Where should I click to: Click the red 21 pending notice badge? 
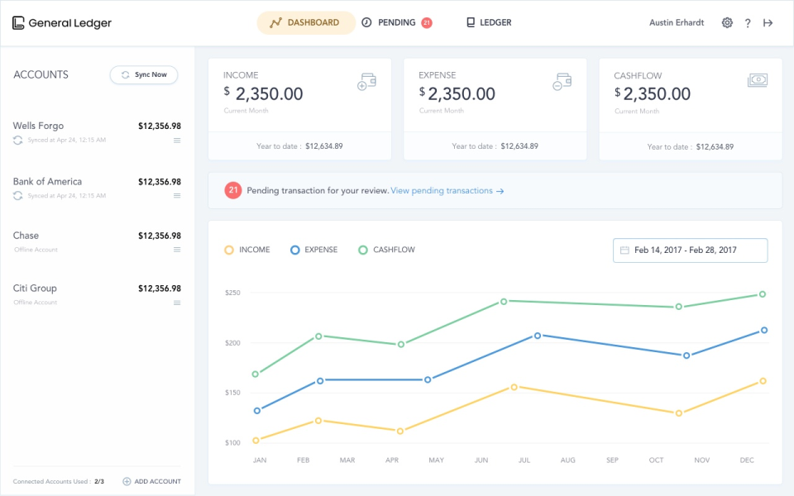coord(233,190)
